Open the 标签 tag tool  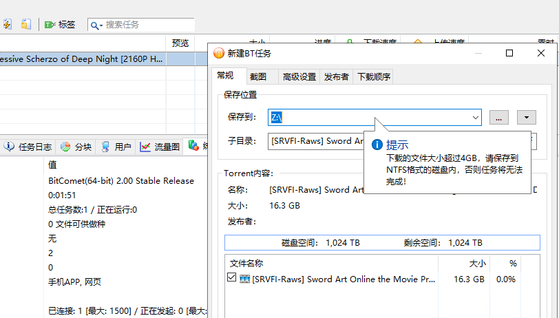click(60, 25)
